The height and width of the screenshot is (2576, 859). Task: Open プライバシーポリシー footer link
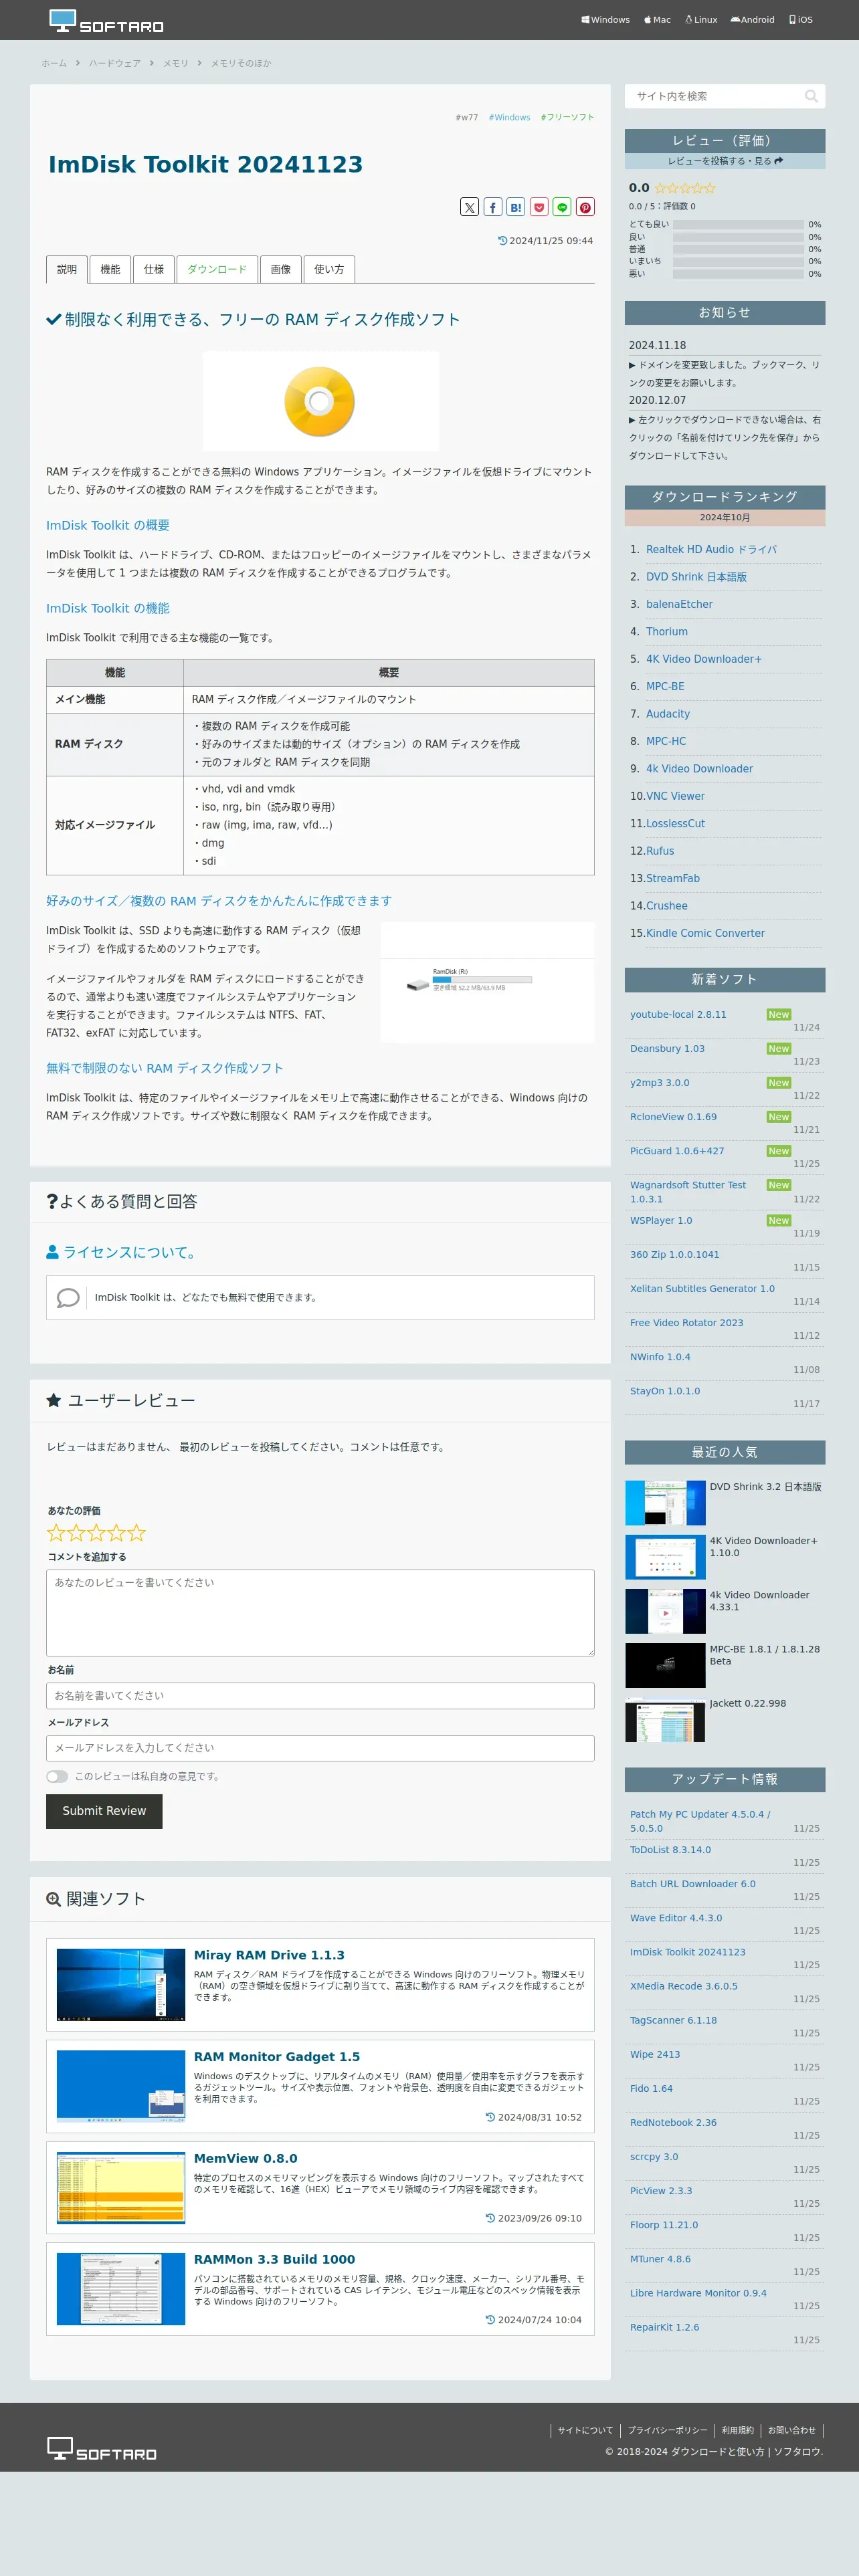667,2430
